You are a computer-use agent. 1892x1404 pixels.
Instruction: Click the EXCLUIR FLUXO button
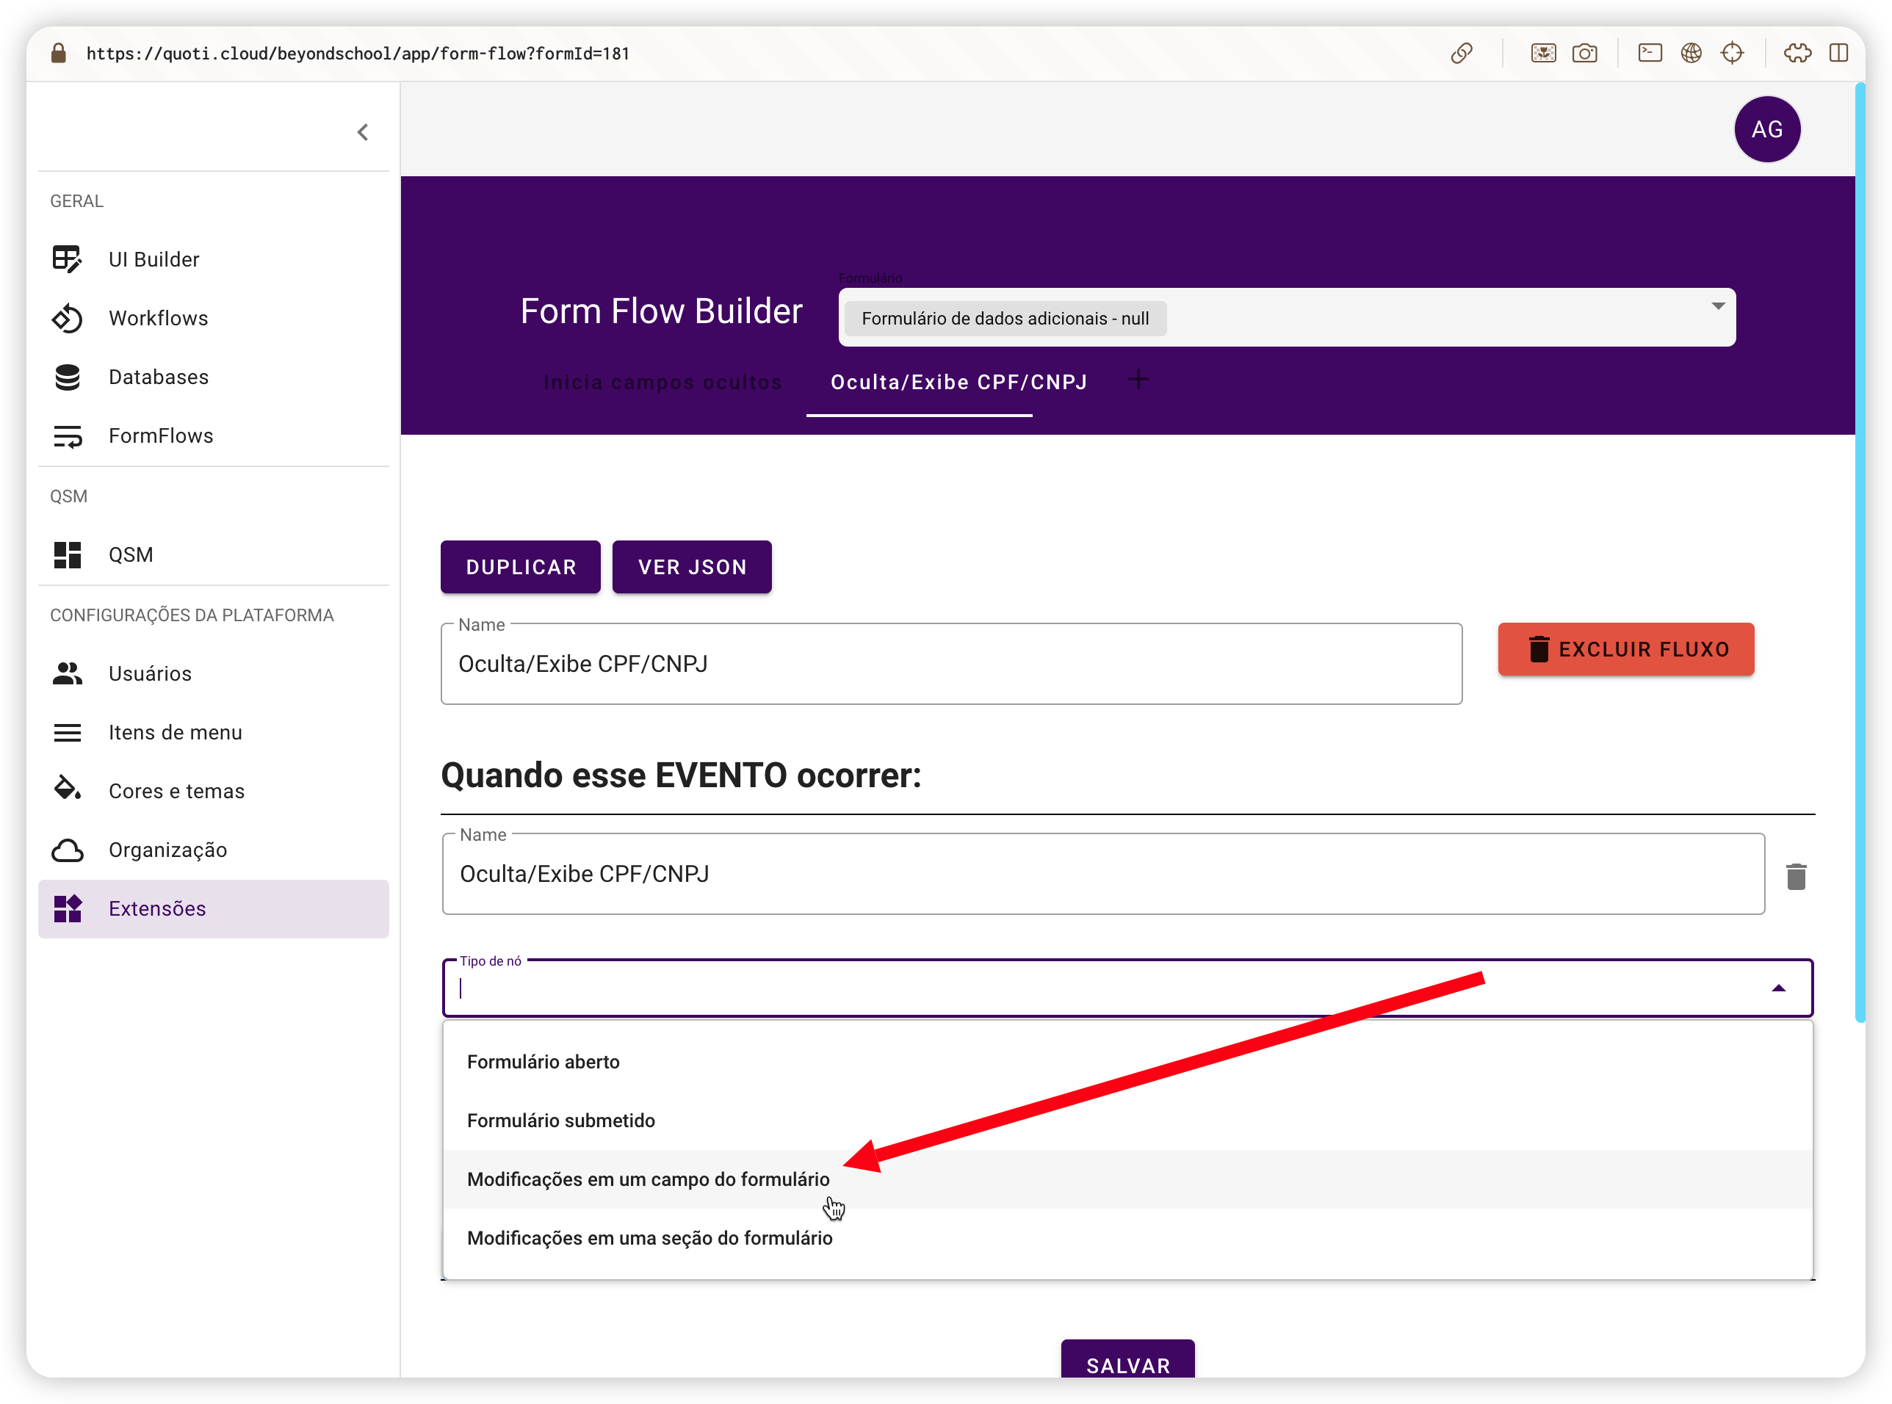click(x=1625, y=649)
